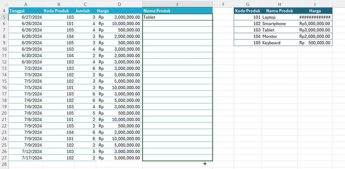Viewport: 345px width, 169px height.
Task: Select column E header
Action: point(177,4)
